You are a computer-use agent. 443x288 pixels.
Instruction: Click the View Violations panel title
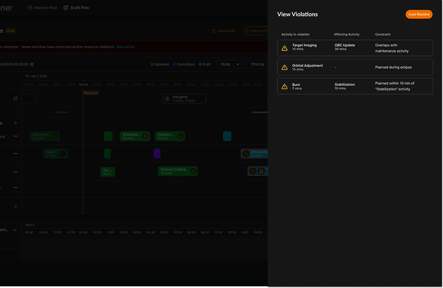pos(297,14)
